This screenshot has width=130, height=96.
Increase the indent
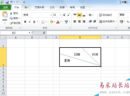[x=95, y=22]
